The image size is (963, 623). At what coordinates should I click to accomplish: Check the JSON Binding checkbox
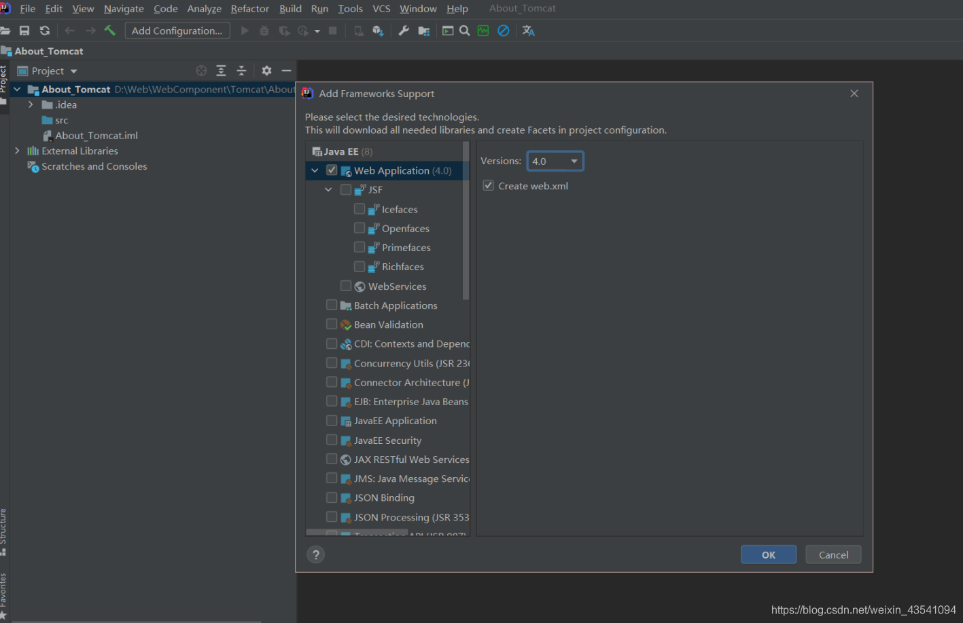tap(332, 497)
